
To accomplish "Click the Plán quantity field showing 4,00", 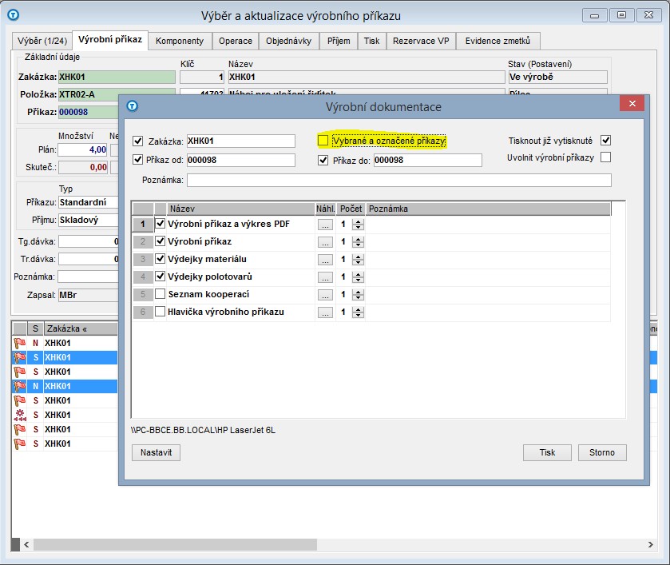I will coord(82,149).
